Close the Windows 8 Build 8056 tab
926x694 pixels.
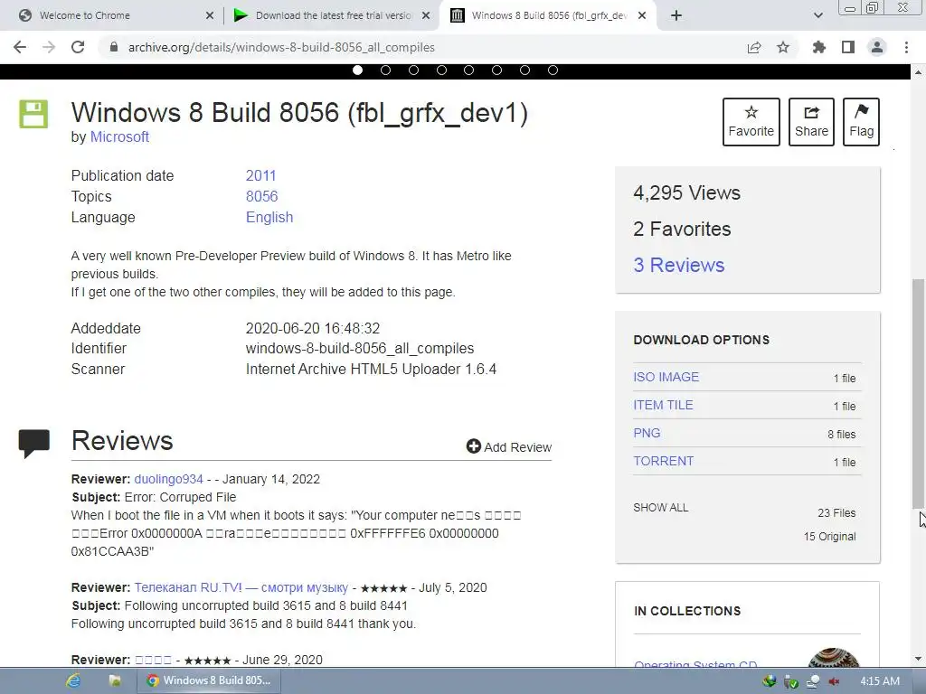pyautogui.click(x=643, y=15)
